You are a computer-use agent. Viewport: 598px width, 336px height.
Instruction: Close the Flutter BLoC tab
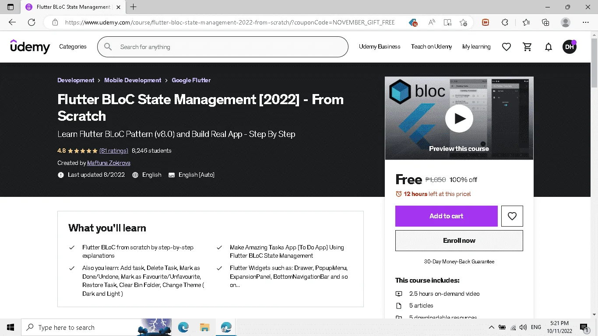[x=118, y=7]
